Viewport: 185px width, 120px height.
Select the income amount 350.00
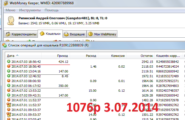[x=63, y=86]
